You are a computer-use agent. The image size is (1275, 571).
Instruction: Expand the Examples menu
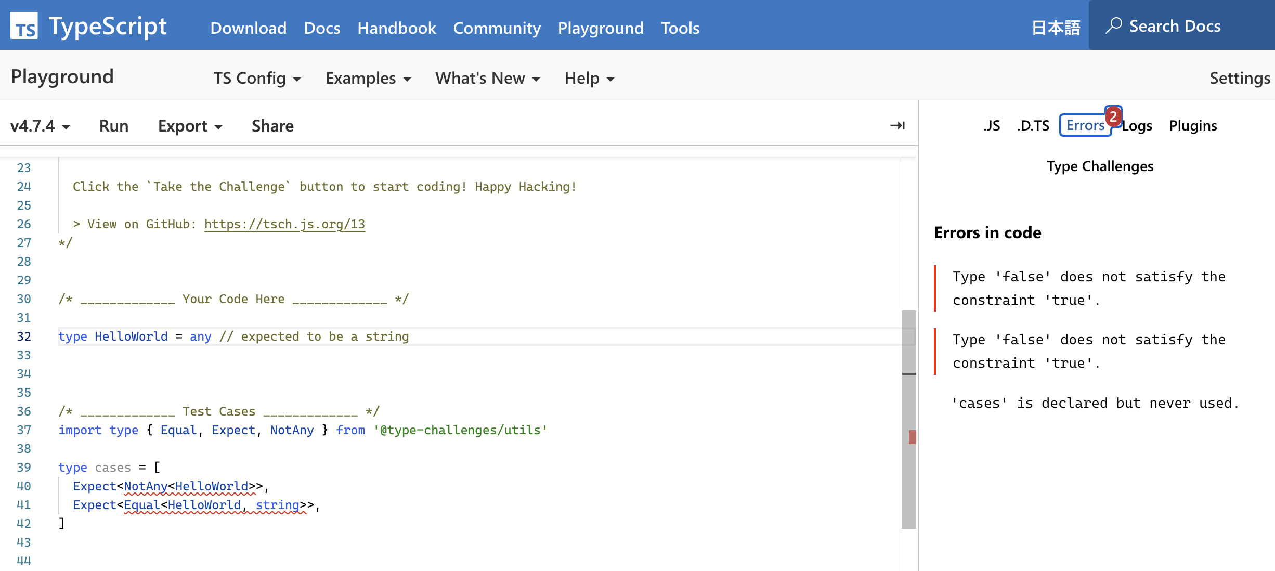(368, 78)
